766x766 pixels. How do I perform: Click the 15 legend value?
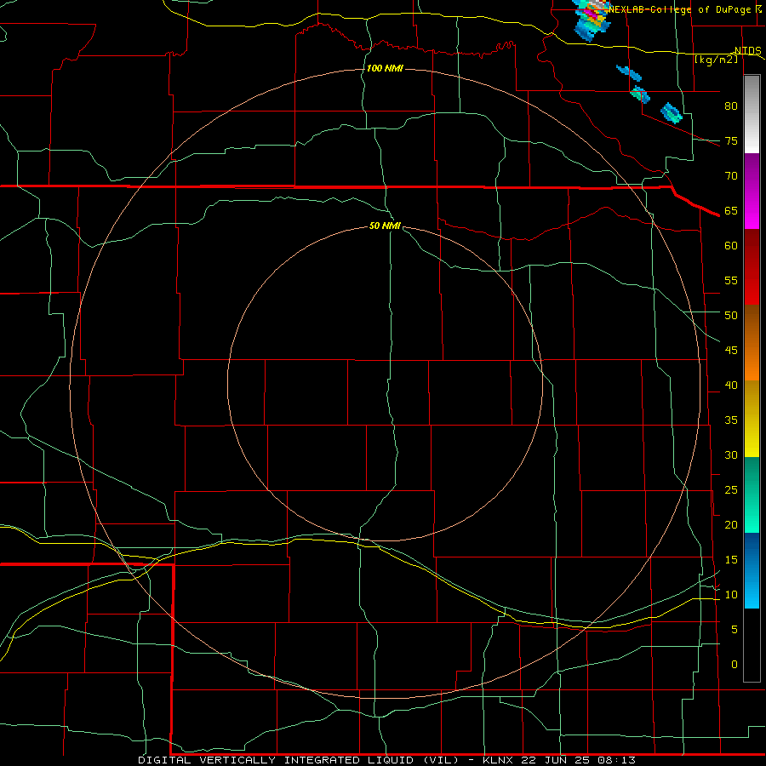coord(731,560)
